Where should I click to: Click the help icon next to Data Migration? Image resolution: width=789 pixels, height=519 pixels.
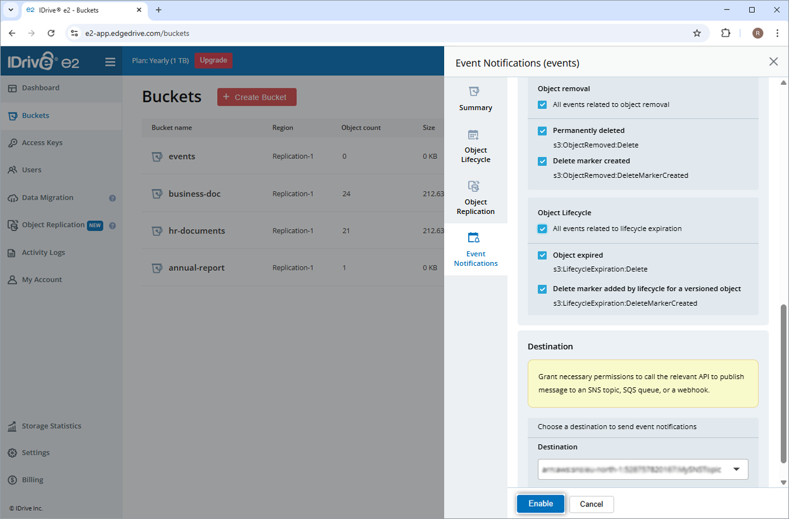(x=112, y=198)
